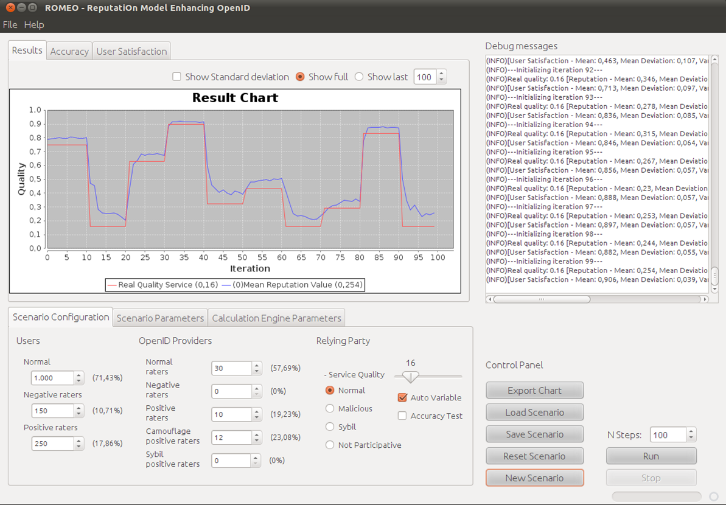Viewport: 726px width, 505px height.
Task: Select the Show last radio button
Action: pyautogui.click(x=359, y=77)
